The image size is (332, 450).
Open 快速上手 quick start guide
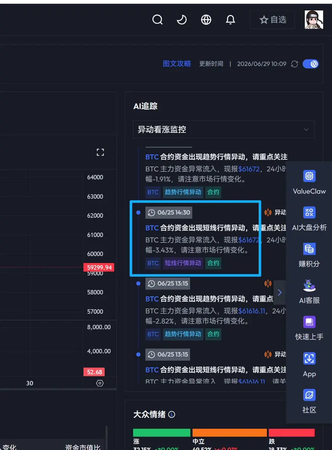pos(309,328)
